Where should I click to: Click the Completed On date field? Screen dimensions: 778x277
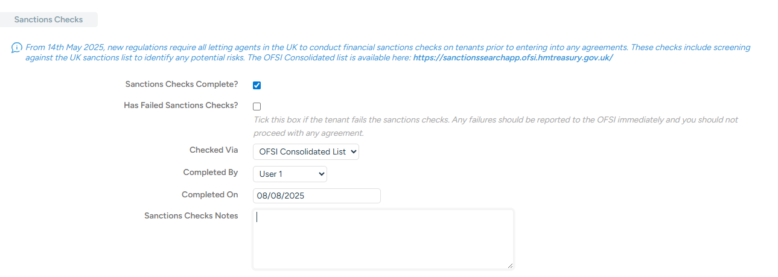click(317, 196)
